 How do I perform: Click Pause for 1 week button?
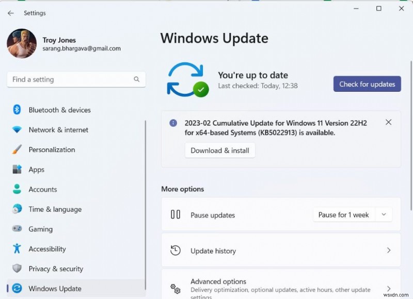coord(343,215)
